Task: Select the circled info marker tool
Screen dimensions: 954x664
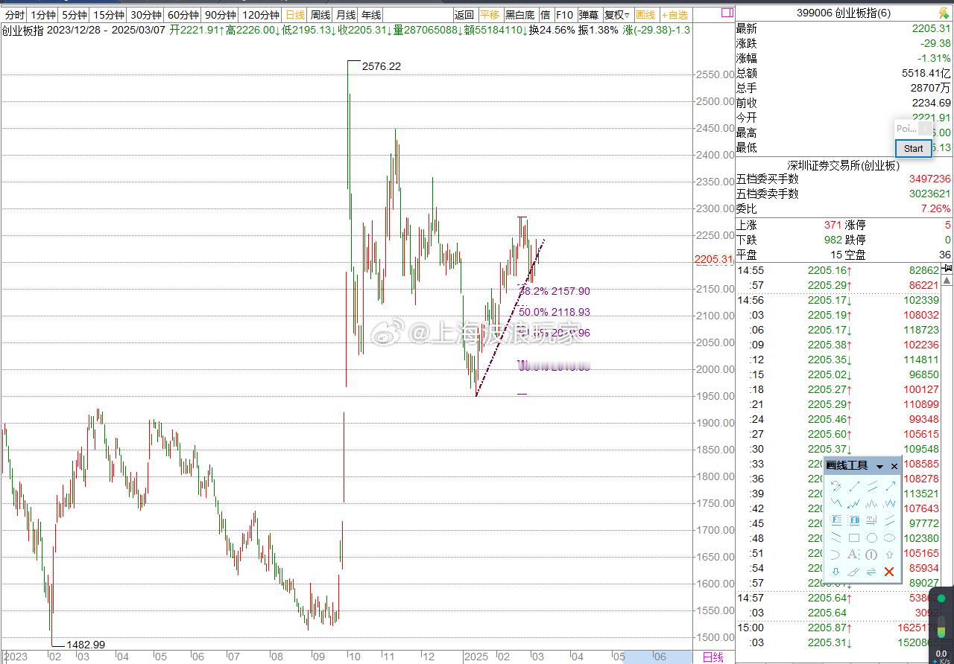Action: (x=871, y=555)
